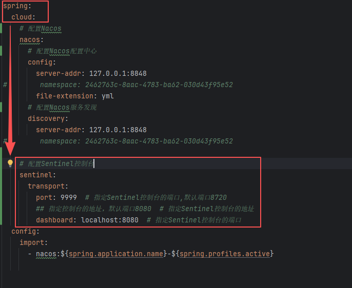Click the yellow lightbulb quick-fix icon
This screenshot has height=288, width=352.
pyautogui.click(x=10, y=163)
